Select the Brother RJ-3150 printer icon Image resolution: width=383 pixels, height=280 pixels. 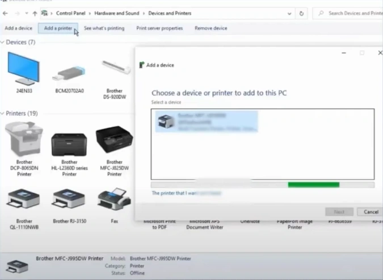pyautogui.click(x=69, y=200)
